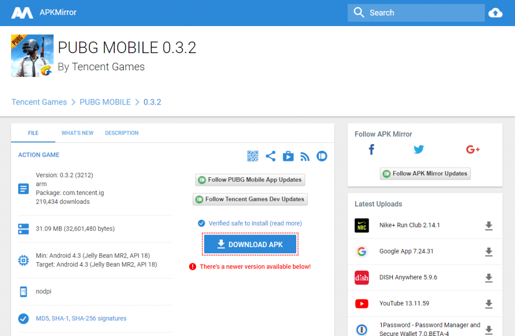515x336 pixels.
Task: Click the share icon
Action: pos(270,156)
